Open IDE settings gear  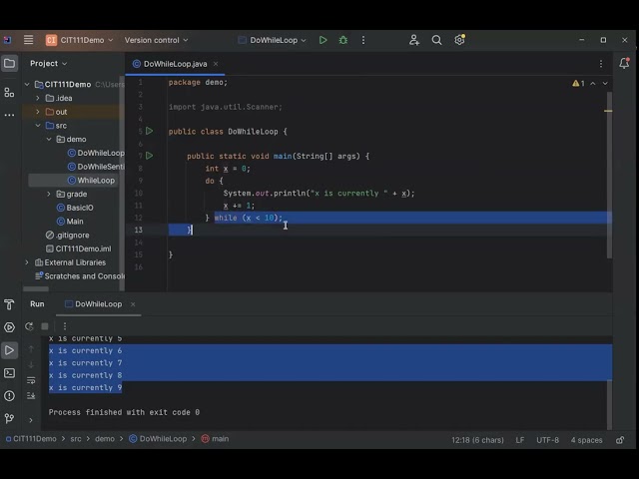[459, 40]
